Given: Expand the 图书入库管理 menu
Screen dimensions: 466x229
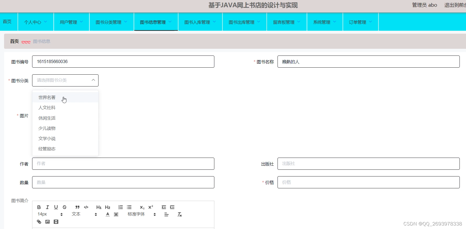Looking at the screenshot, I should coord(200,22).
